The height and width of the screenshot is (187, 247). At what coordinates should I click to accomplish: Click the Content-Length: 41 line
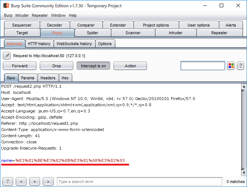(x=20, y=136)
